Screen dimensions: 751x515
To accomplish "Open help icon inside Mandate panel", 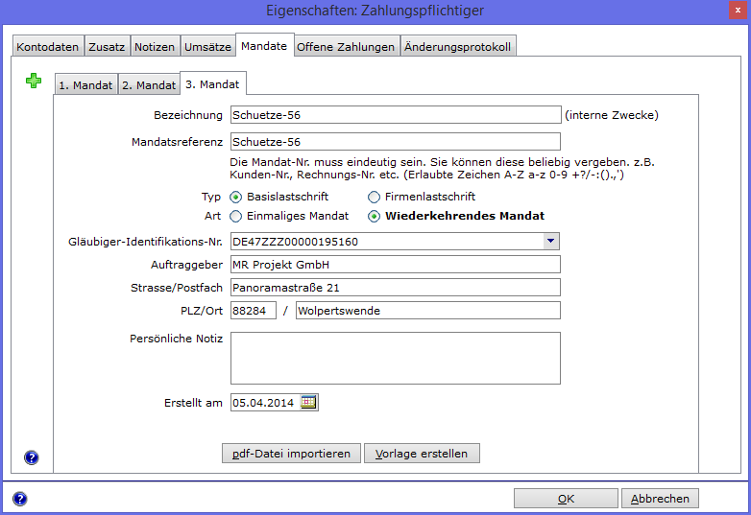I will [31, 457].
